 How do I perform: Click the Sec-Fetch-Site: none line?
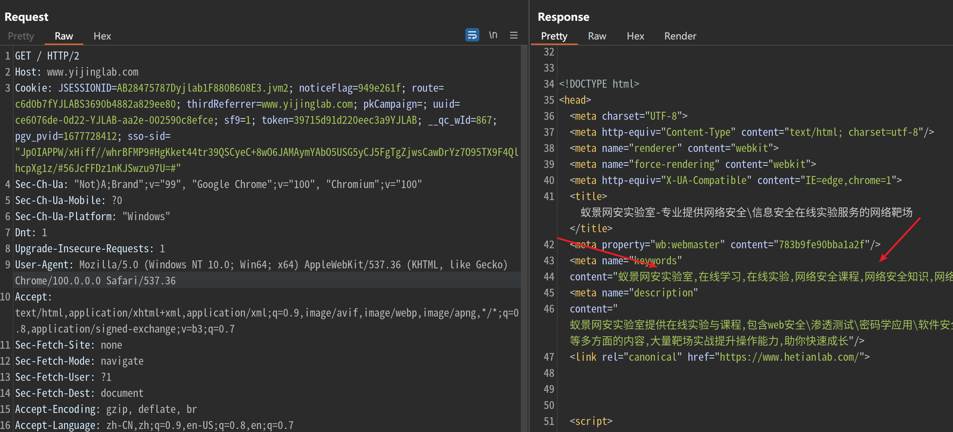click(68, 345)
